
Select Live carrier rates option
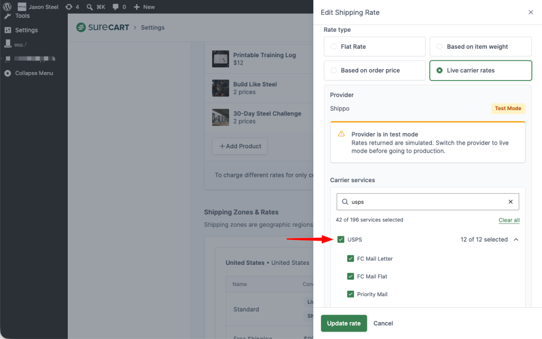coord(481,70)
